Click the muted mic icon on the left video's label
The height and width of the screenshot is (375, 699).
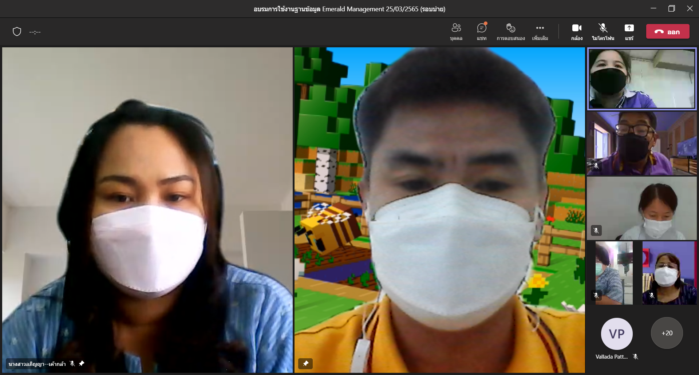pos(72,363)
